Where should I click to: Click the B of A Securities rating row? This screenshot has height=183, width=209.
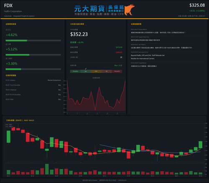coord(33,94)
